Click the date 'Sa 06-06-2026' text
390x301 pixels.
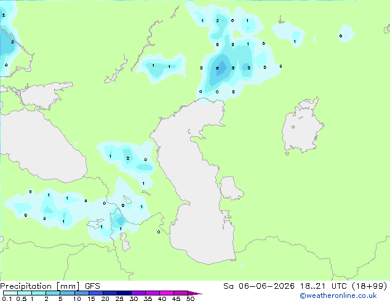[x=259, y=286]
